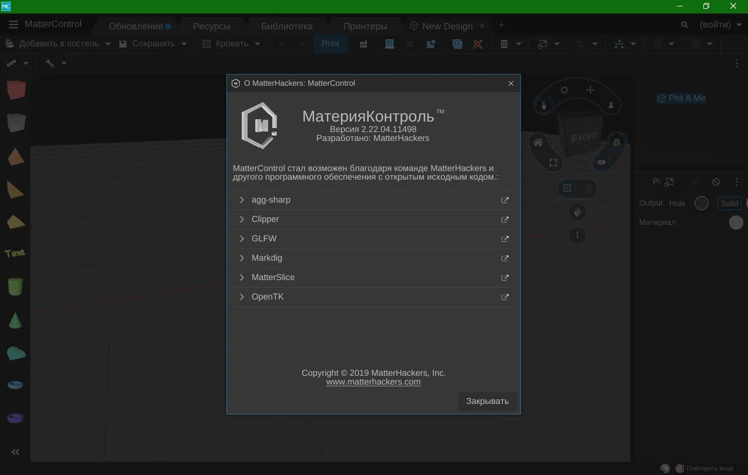Click the Front face of view cube
This screenshot has width=748, height=475.
coord(583,137)
